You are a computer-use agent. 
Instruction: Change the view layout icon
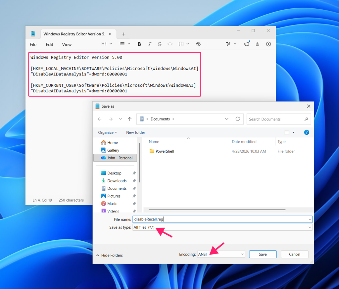click(x=287, y=132)
